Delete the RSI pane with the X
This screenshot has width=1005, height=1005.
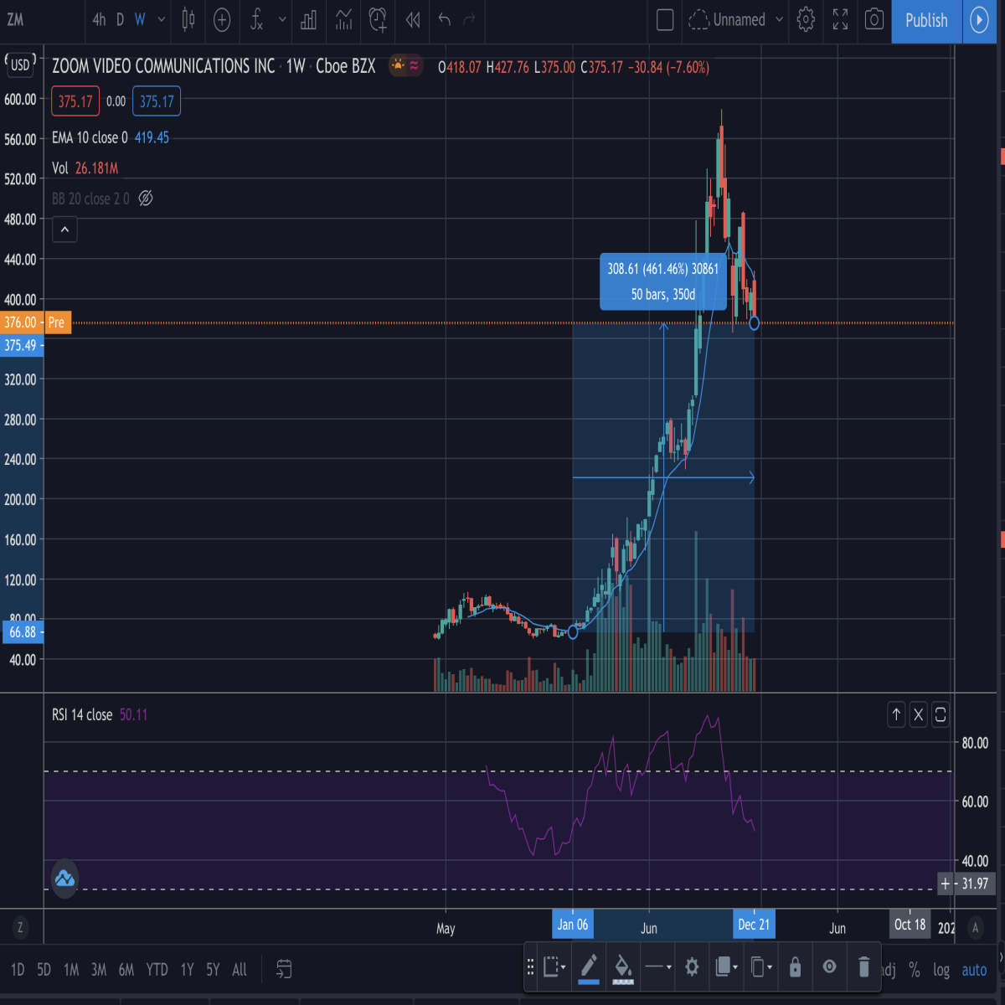[919, 714]
